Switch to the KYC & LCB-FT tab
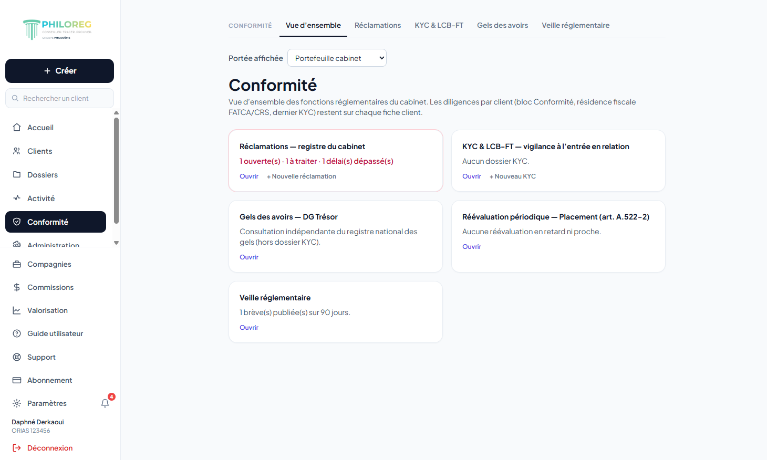Image resolution: width=767 pixels, height=460 pixels. pyautogui.click(x=439, y=25)
